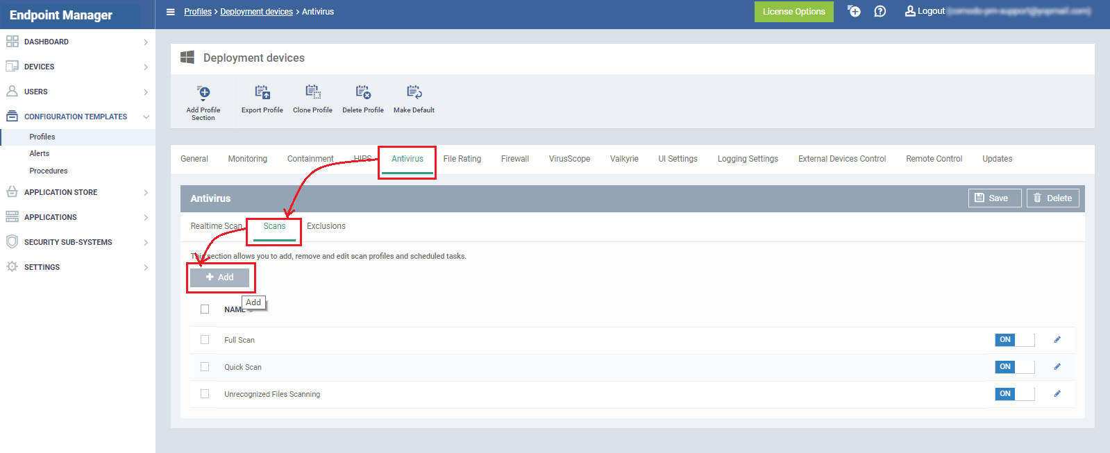This screenshot has width=1110, height=453.
Task: Switch to the Containment tab
Action: [310, 159]
